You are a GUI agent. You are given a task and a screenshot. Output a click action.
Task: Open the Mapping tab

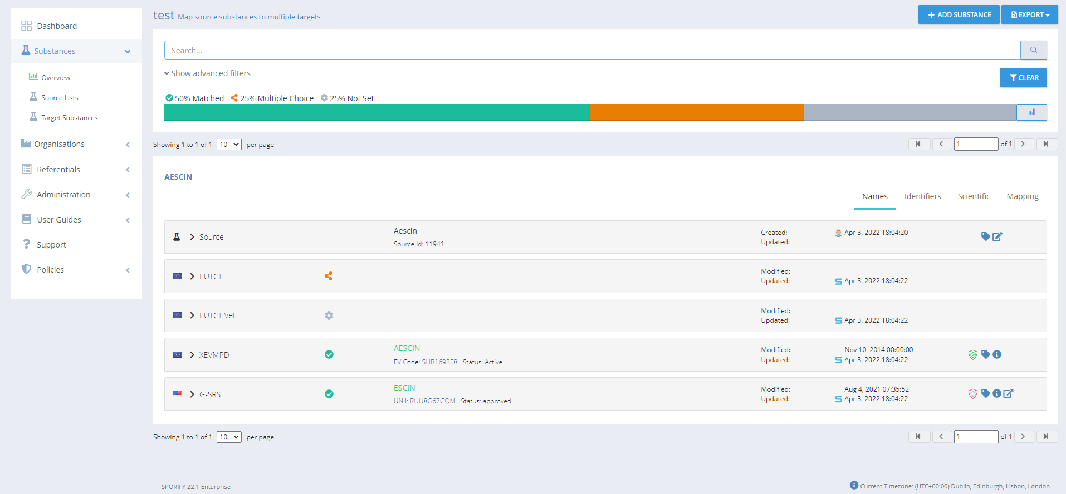pyautogui.click(x=1022, y=196)
